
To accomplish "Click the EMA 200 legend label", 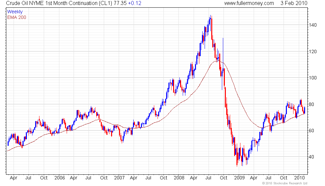I will [17, 17].
